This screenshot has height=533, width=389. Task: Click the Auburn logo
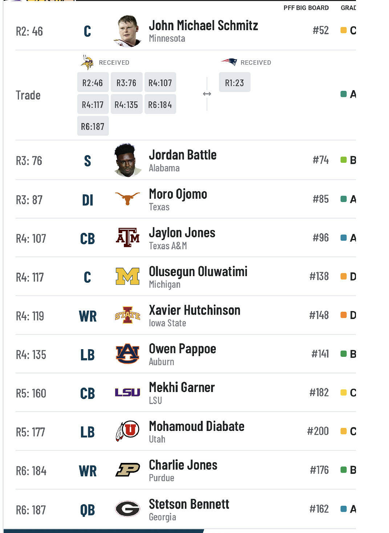coord(127,354)
